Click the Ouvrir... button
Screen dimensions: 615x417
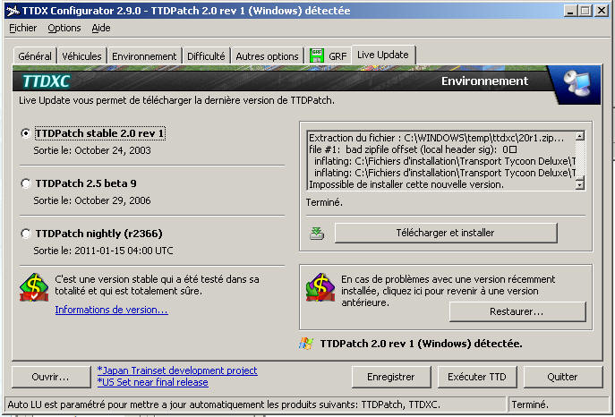click(51, 377)
